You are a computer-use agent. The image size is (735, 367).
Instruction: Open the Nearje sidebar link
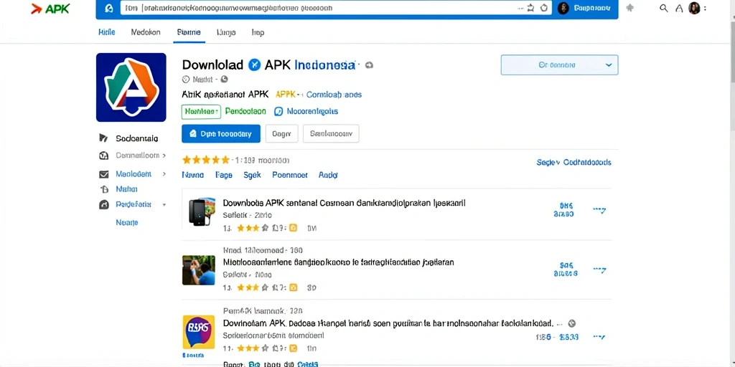127,222
